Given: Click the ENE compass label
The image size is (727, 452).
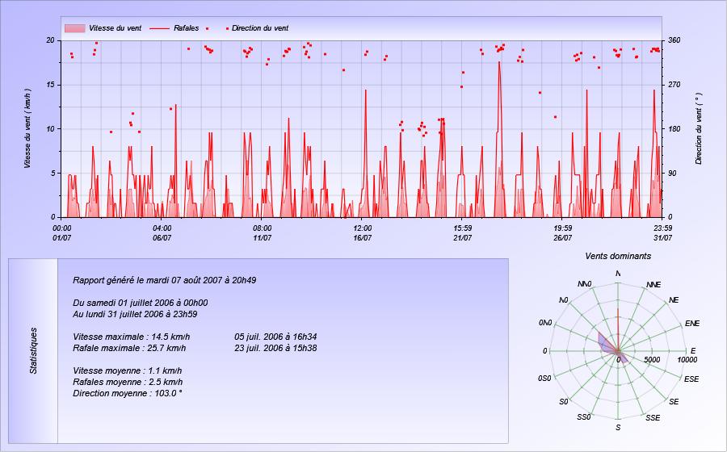Looking at the screenshot, I should (x=691, y=323).
